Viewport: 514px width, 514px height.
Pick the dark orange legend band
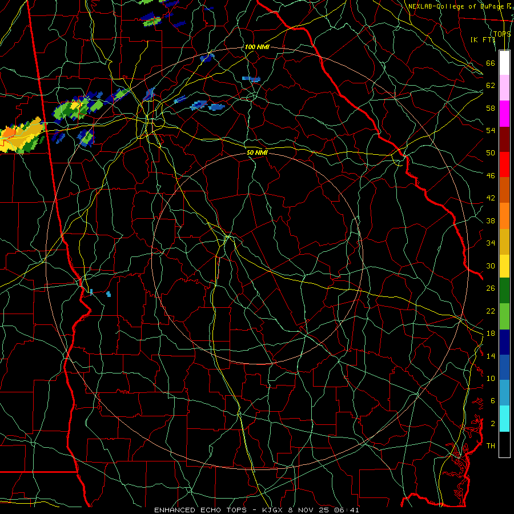[x=504, y=190]
